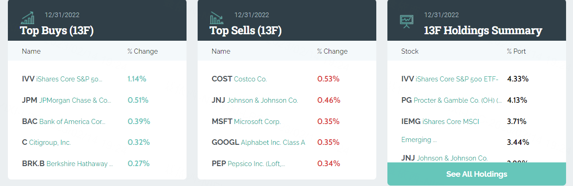Image resolution: width=573 pixels, height=186 pixels.
Task: Click the Top Sells declining chart icon
Action: 217,19
